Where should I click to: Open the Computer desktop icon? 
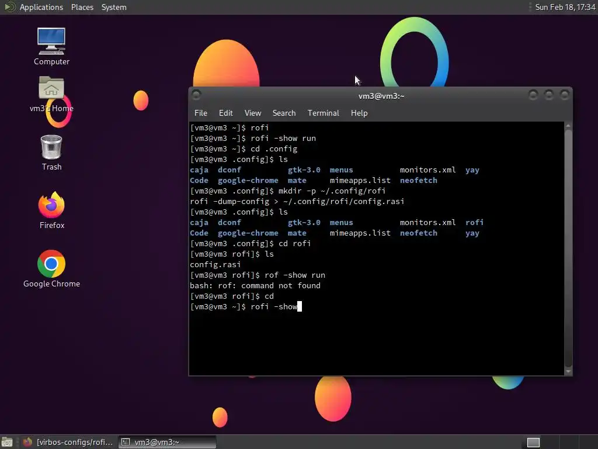tap(51, 47)
